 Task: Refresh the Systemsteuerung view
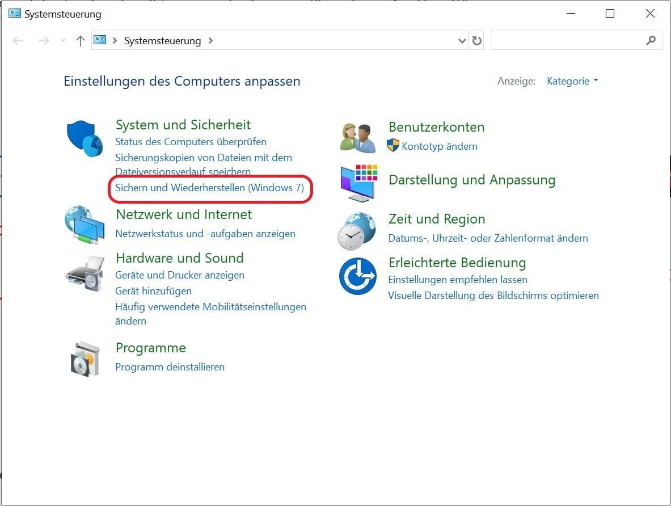pyautogui.click(x=476, y=41)
